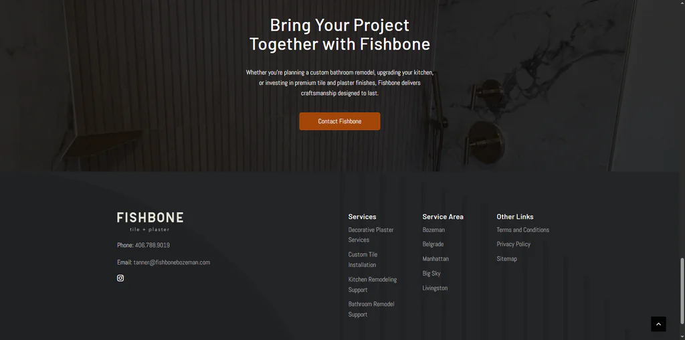Select Belgrade service area
The height and width of the screenshot is (340, 685).
[433, 244]
